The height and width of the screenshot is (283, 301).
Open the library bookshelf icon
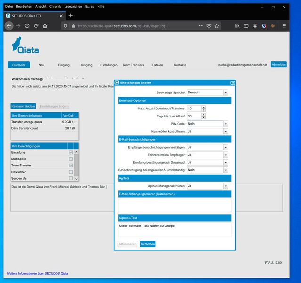[x=237, y=26]
